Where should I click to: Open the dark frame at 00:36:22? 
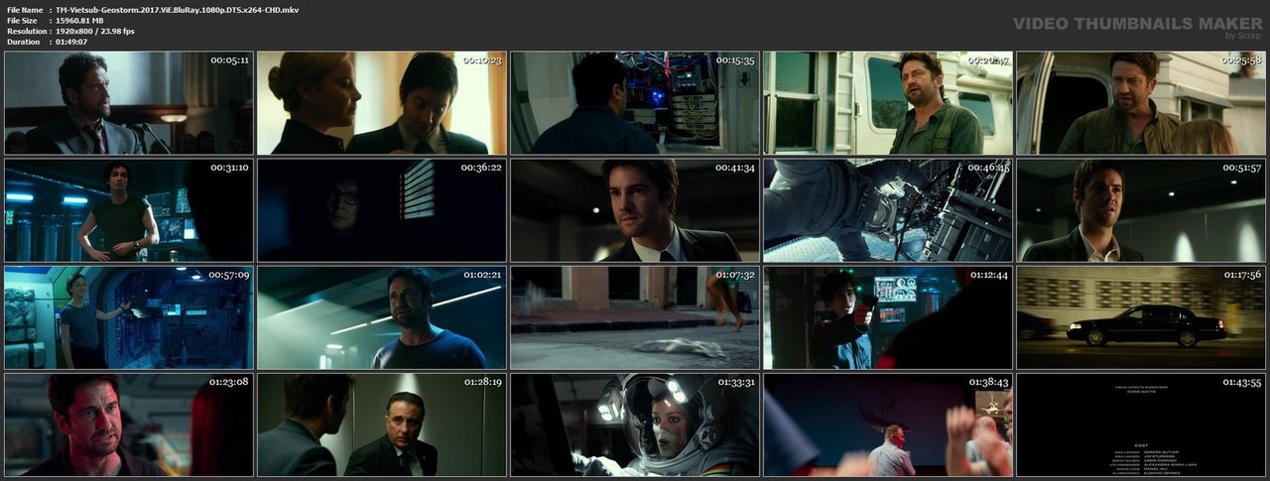point(382,210)
